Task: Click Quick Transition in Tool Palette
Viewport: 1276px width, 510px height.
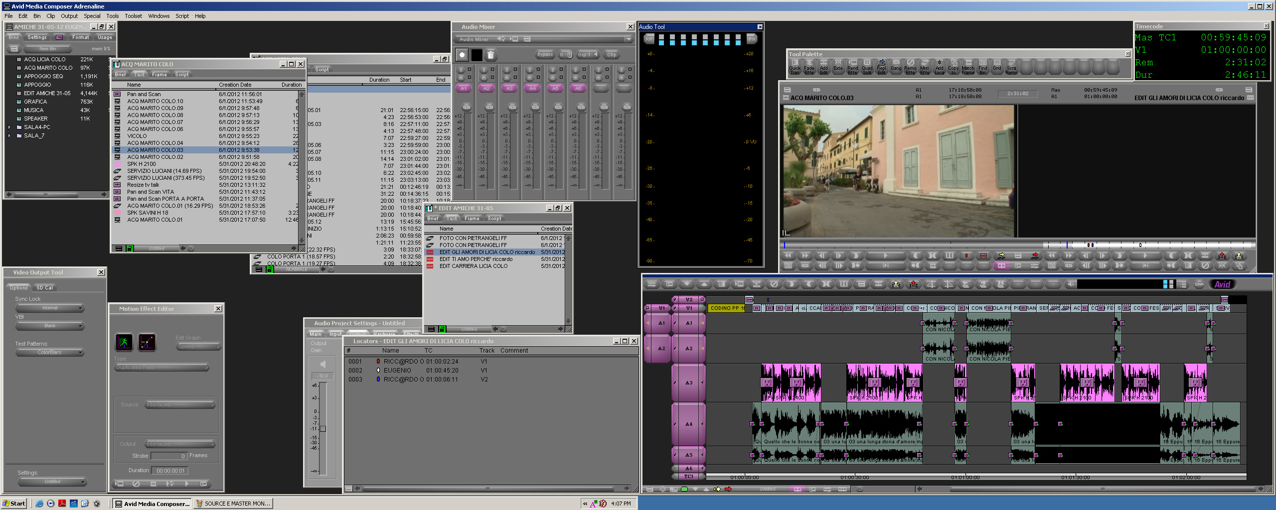Action: pos(795,66)
